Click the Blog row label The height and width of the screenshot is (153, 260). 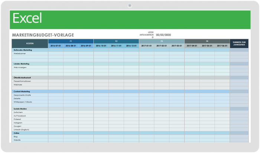(16, 137)
